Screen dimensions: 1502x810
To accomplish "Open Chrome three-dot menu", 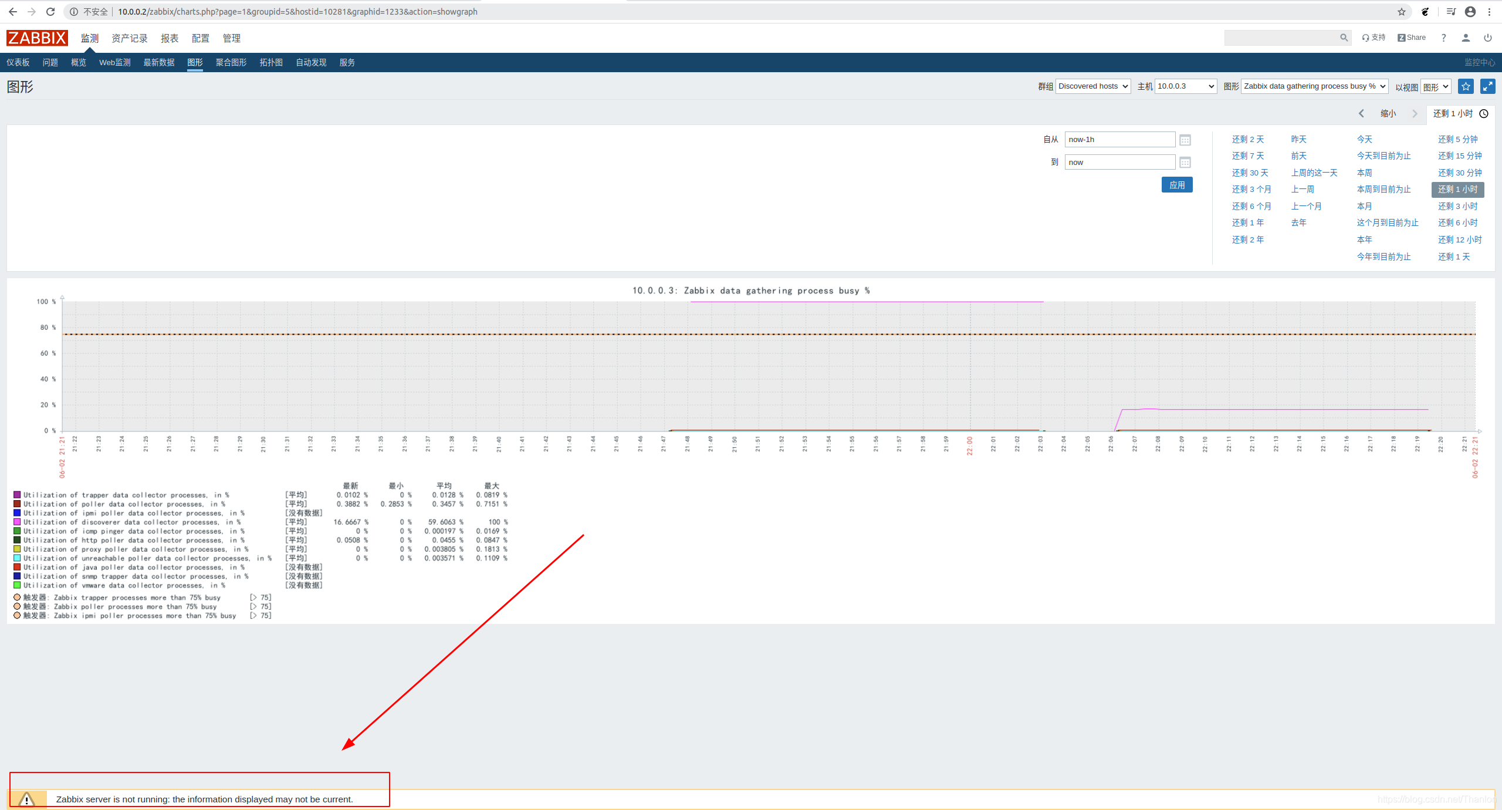I will (1489, 12).
